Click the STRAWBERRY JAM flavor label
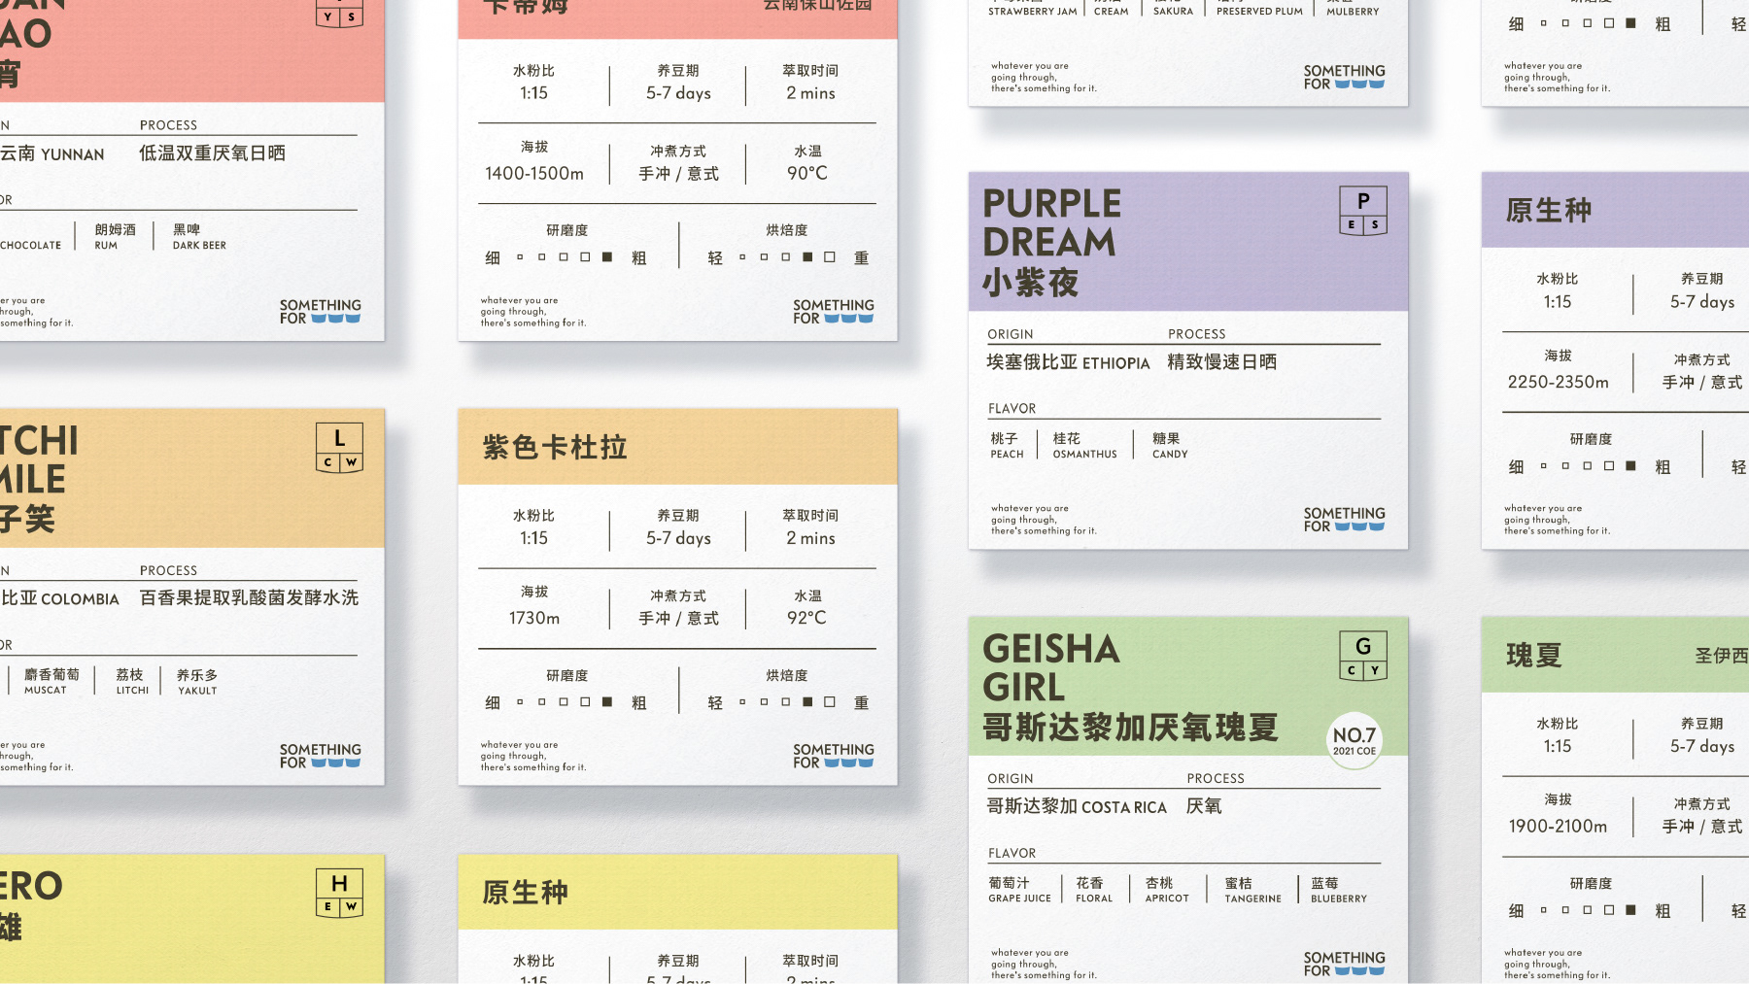The width and height of the screenshot is (1749, 984). (1032, 12)
